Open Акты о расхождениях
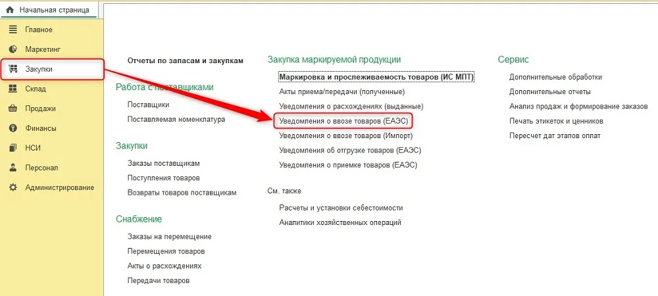The image size is (658, 296). point(164,266)
